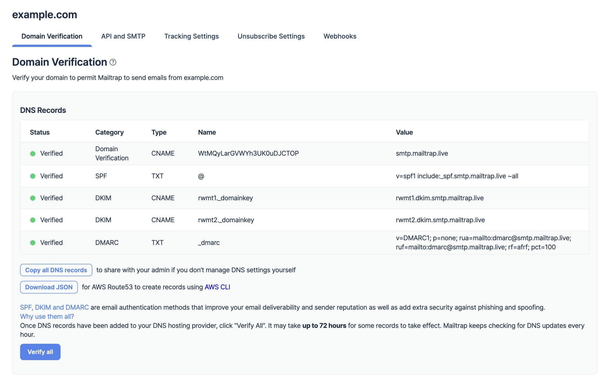Screen dimensions: 606x380
Task: Click the Download JSON button
Action: (48, 287)
